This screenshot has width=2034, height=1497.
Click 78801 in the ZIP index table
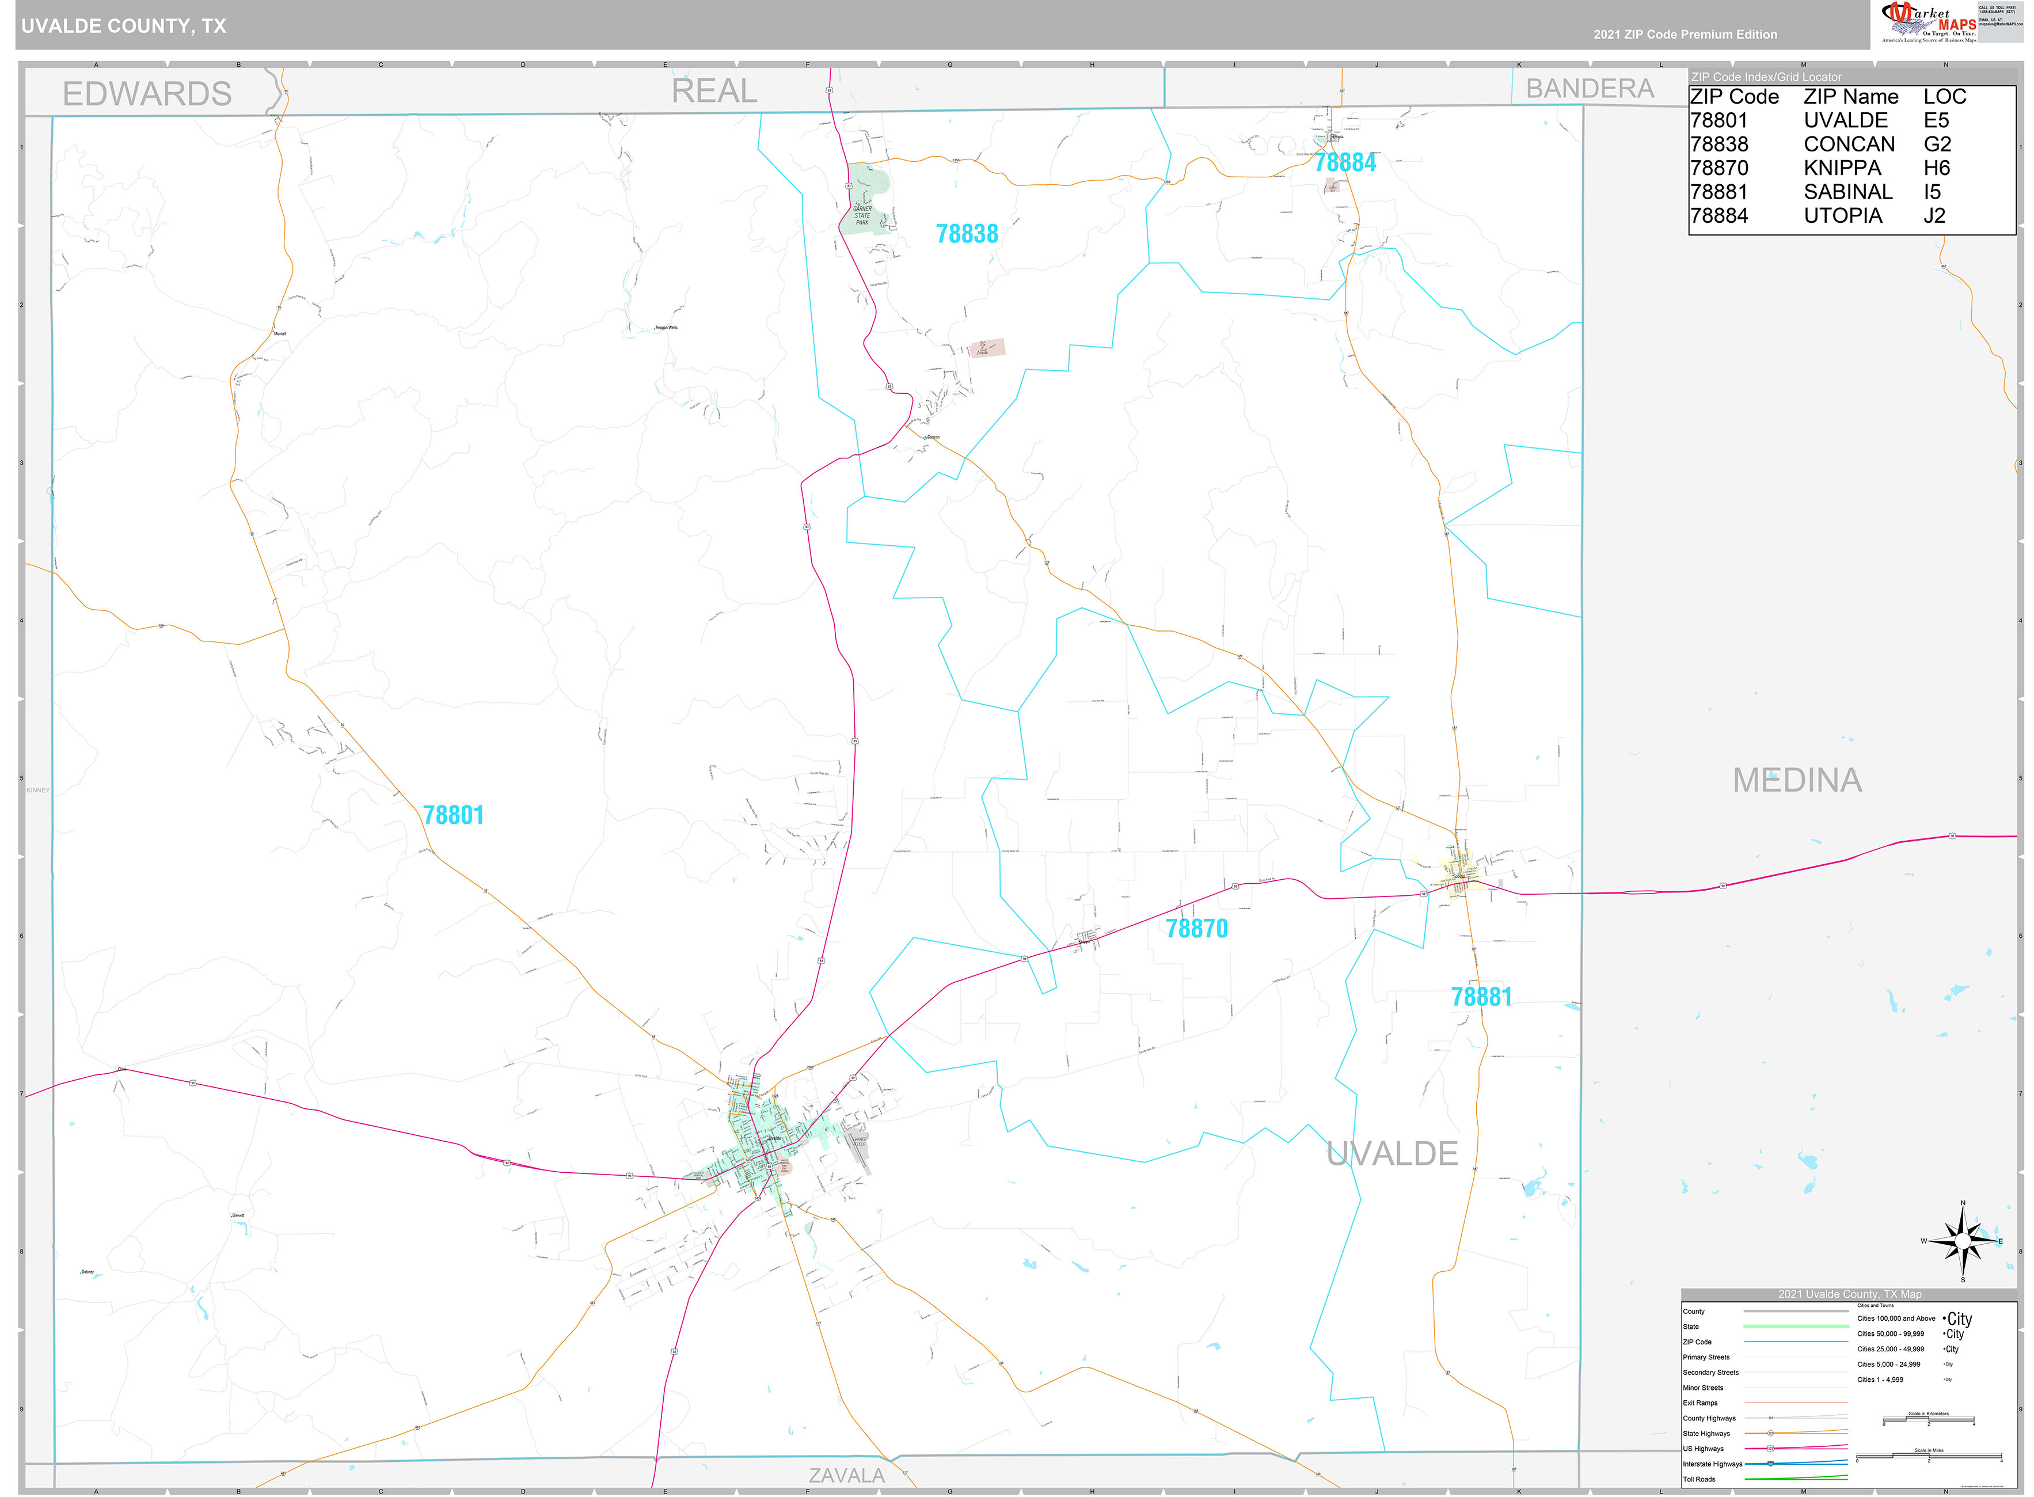(x=1719, y=120)
